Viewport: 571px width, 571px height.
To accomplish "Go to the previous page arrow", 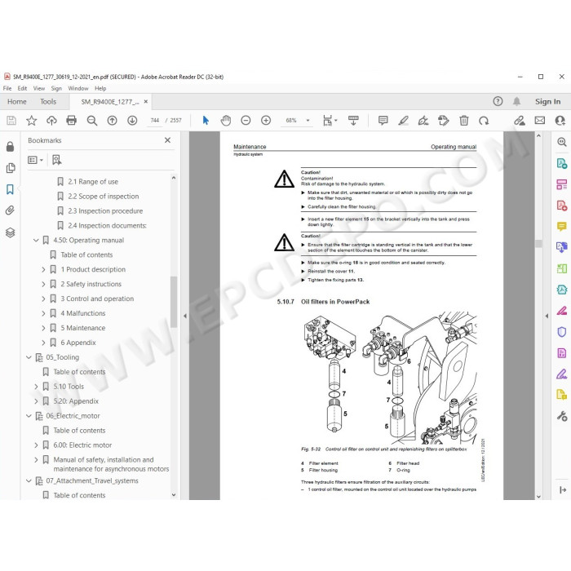I will click(x=113, y=121).
